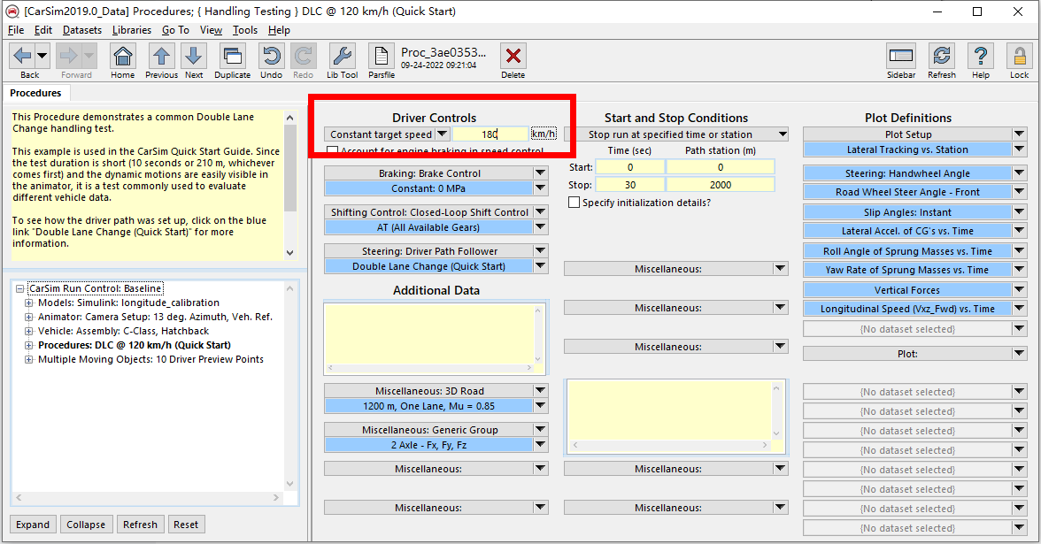This screenshot has height=544, width=1041.
Task: Open Vertical Forces plot link
Action: pyautogui.click(x=906, y=290)
